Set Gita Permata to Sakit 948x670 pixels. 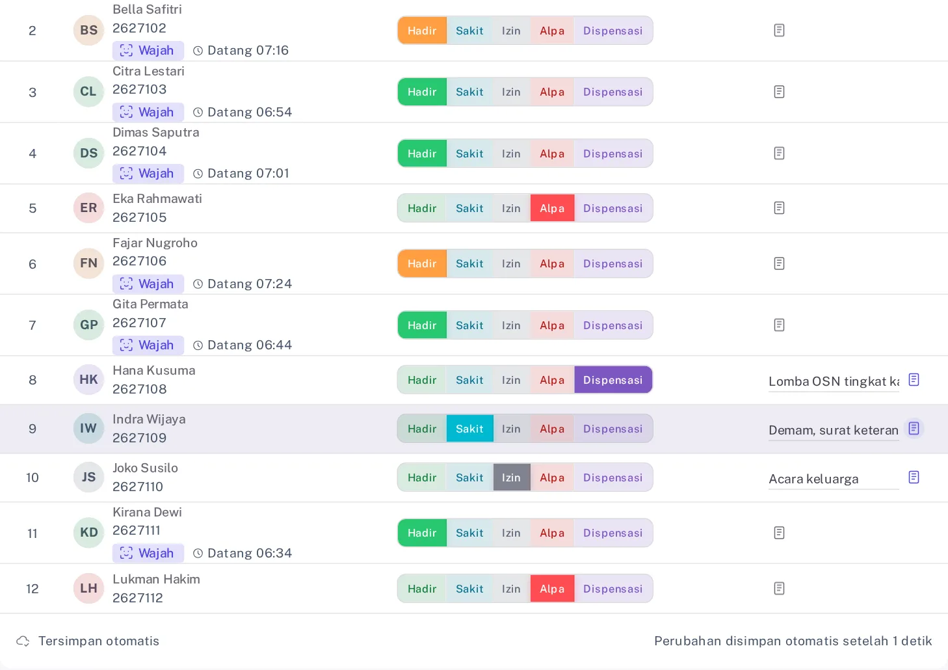click(469, 325)
